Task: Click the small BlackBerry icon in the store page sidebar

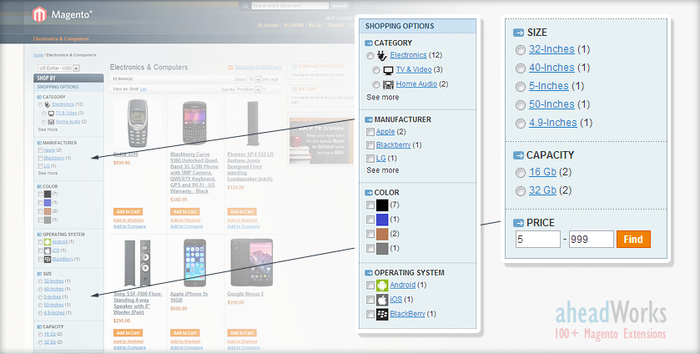Action: (x=48, y=260)
